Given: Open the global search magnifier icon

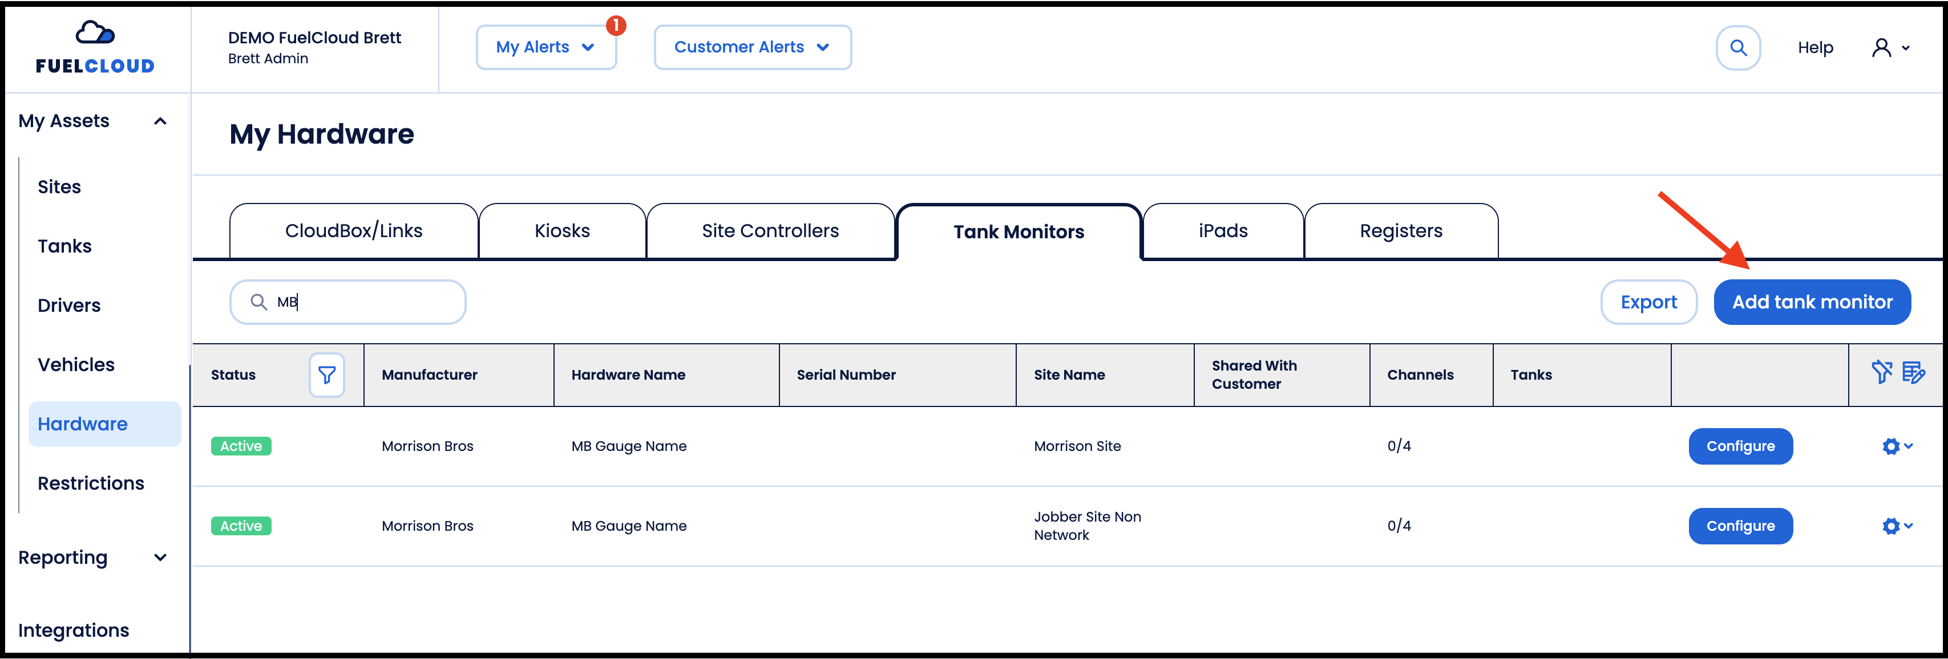Looking at the screenshot, I should (x=1738, y=48).
